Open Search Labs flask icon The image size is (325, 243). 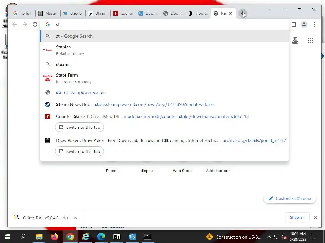[295, 40]
